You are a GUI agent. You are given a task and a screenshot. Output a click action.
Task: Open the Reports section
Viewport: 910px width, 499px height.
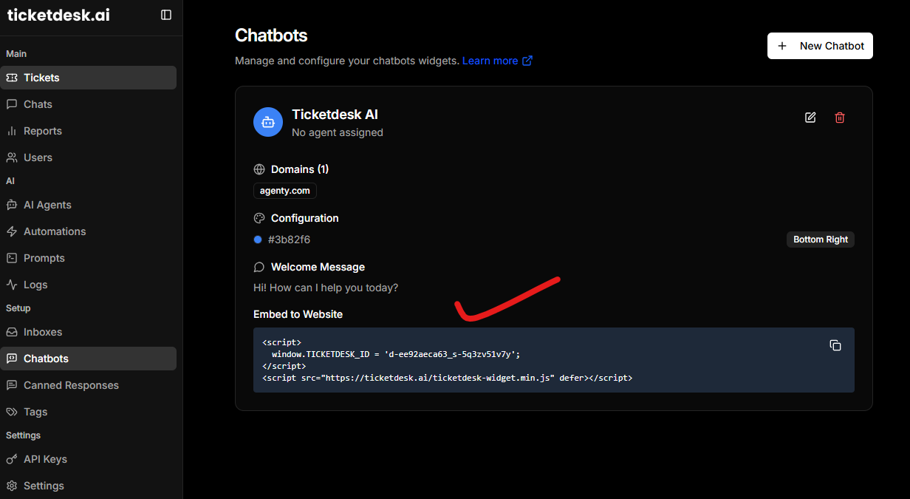[x=42, y=131]
